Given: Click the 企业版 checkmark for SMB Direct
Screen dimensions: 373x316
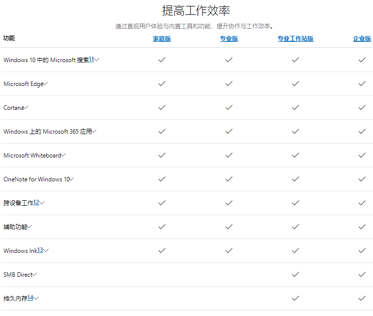Looking at the screenshot, I should pyautogui.click(x=362, y=275).
